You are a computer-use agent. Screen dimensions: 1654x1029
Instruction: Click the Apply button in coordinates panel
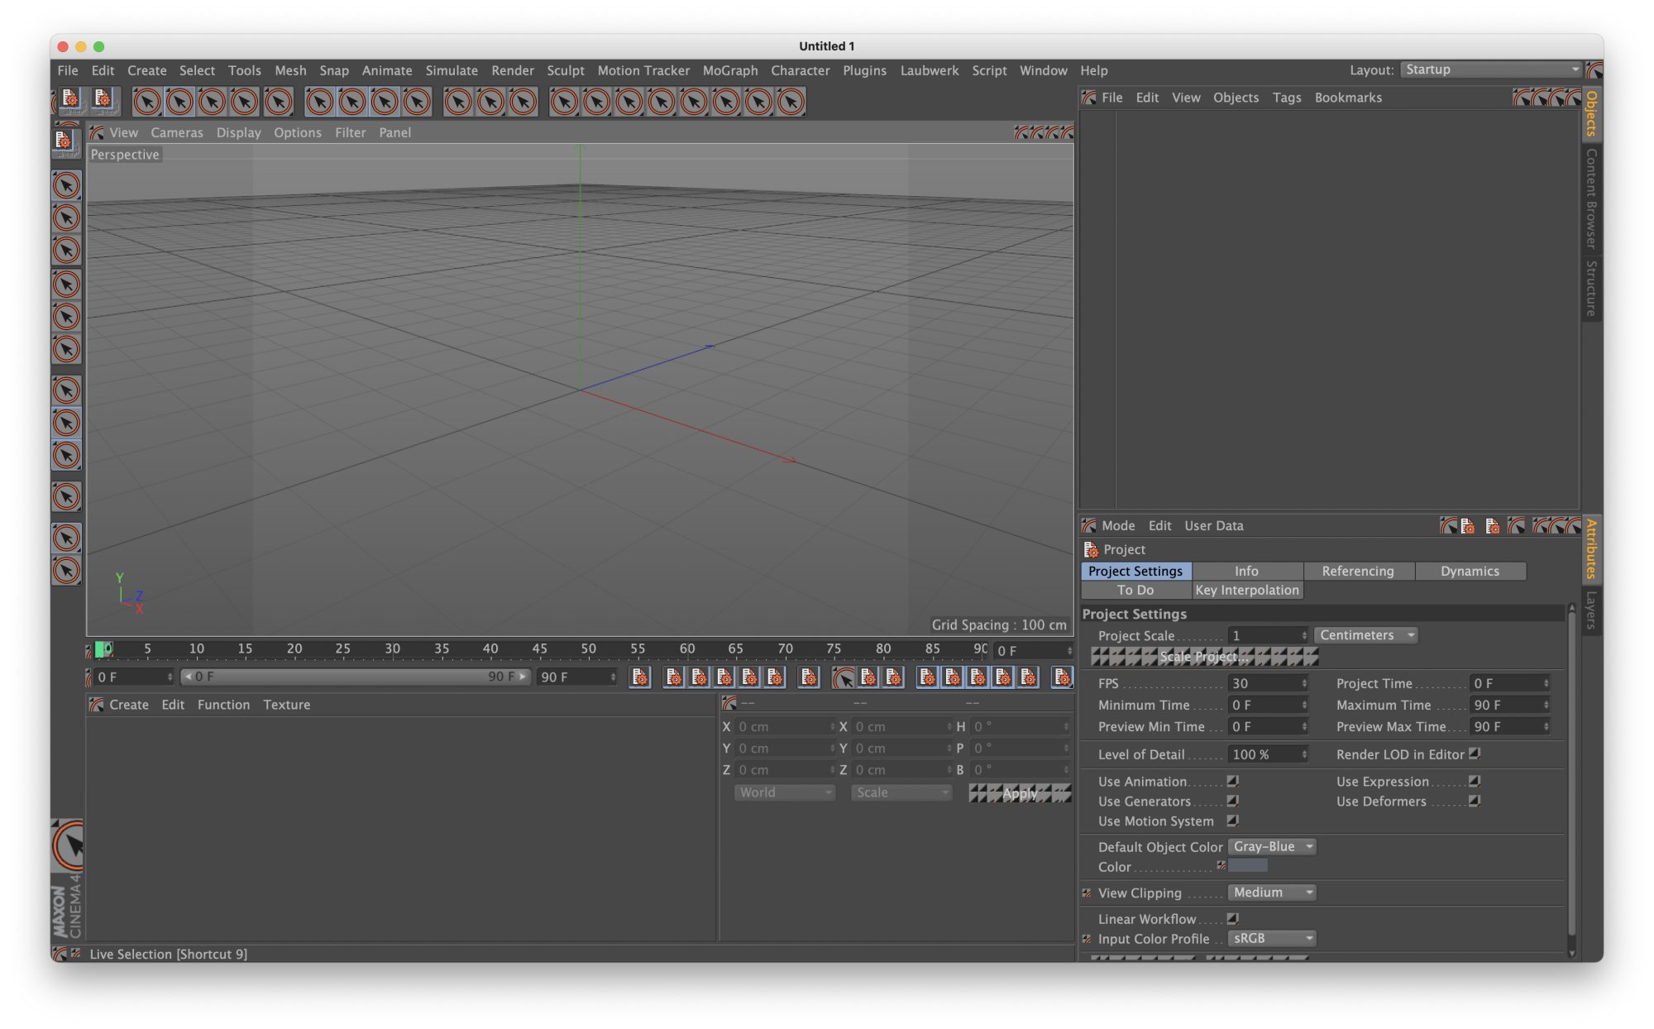[x=1020, y=793]
